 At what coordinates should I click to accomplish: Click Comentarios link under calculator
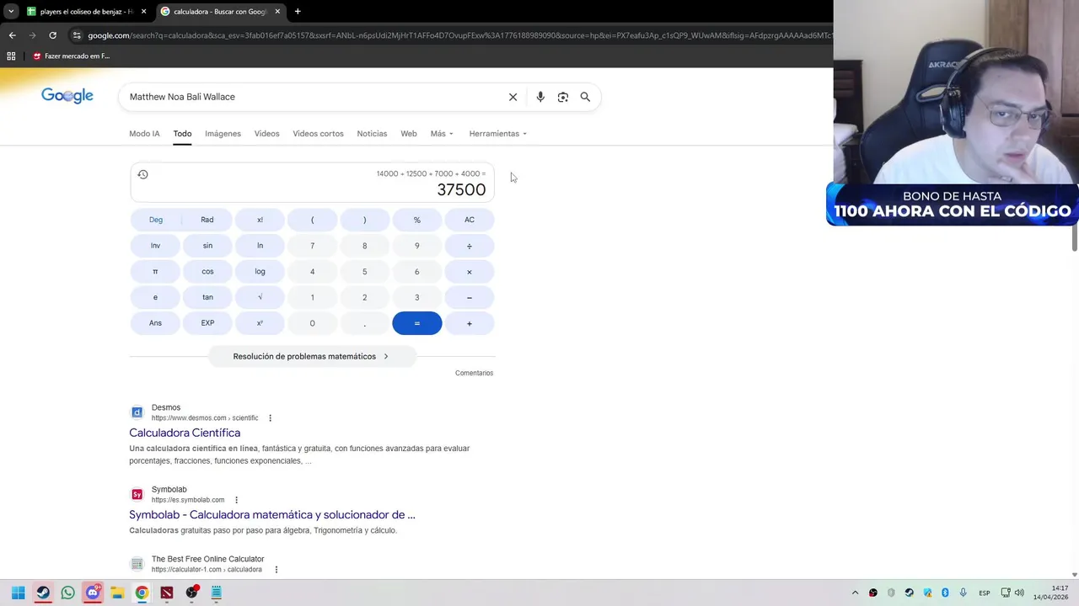coord(474,373)
